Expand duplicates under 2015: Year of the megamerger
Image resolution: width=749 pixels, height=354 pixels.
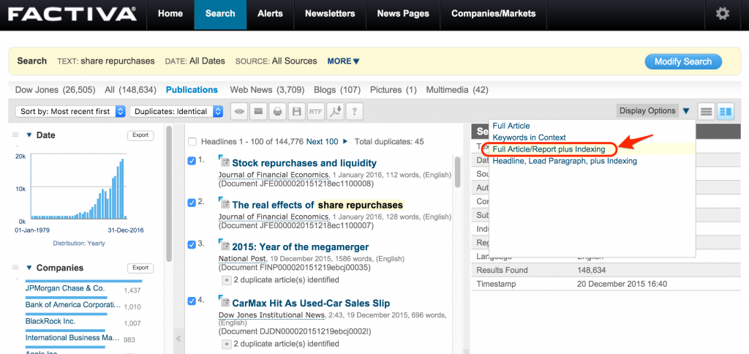(x=226, y=280)
